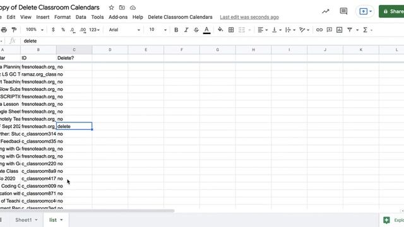Open the zoom 100% dropdown

(x=35, y=30)
